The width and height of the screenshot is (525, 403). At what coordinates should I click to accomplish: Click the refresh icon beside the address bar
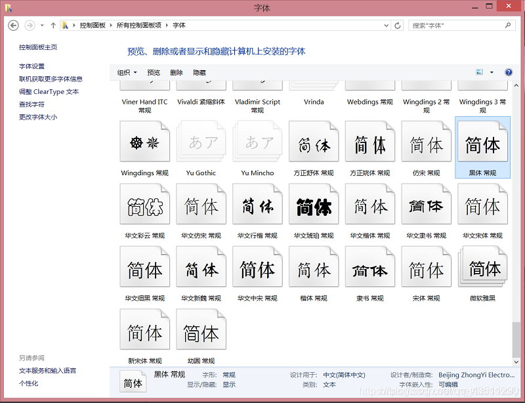coord(398,26)
